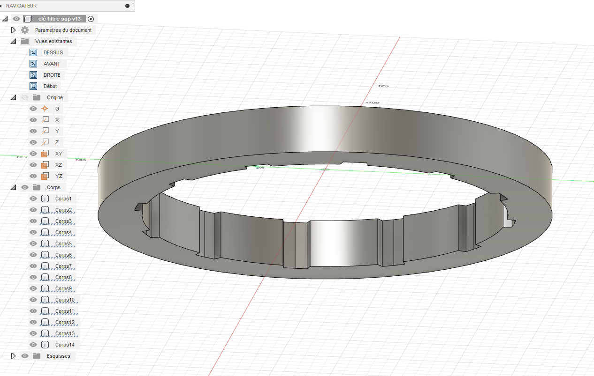Select Corps1 body in browser

pos(63,199)
